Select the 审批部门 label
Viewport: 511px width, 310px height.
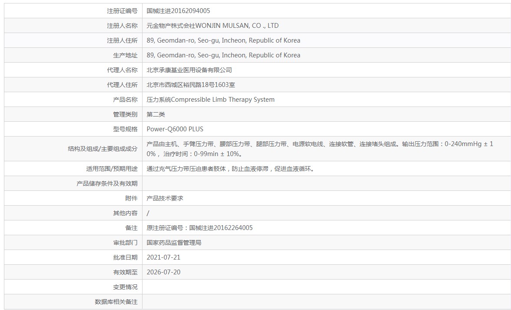click(x=125, y=243)
